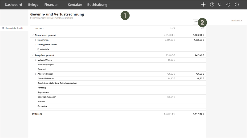The image size is (247, 138).
Task: Go to the Dashboard tab
Action: (x=13, y=5)
